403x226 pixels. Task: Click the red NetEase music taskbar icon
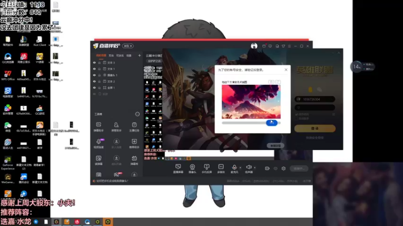tap(77, 222)
